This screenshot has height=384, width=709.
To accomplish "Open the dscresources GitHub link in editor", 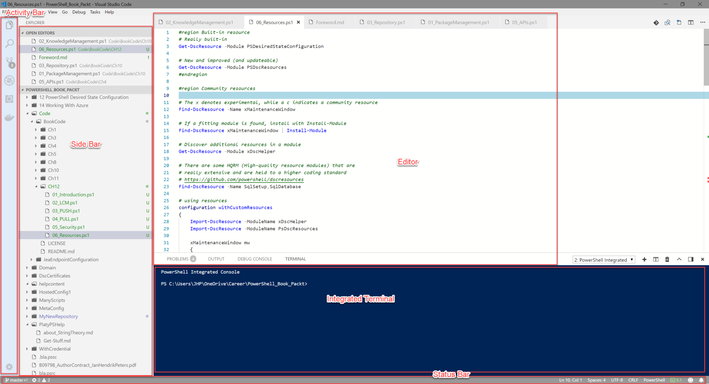I will point(244,180).
